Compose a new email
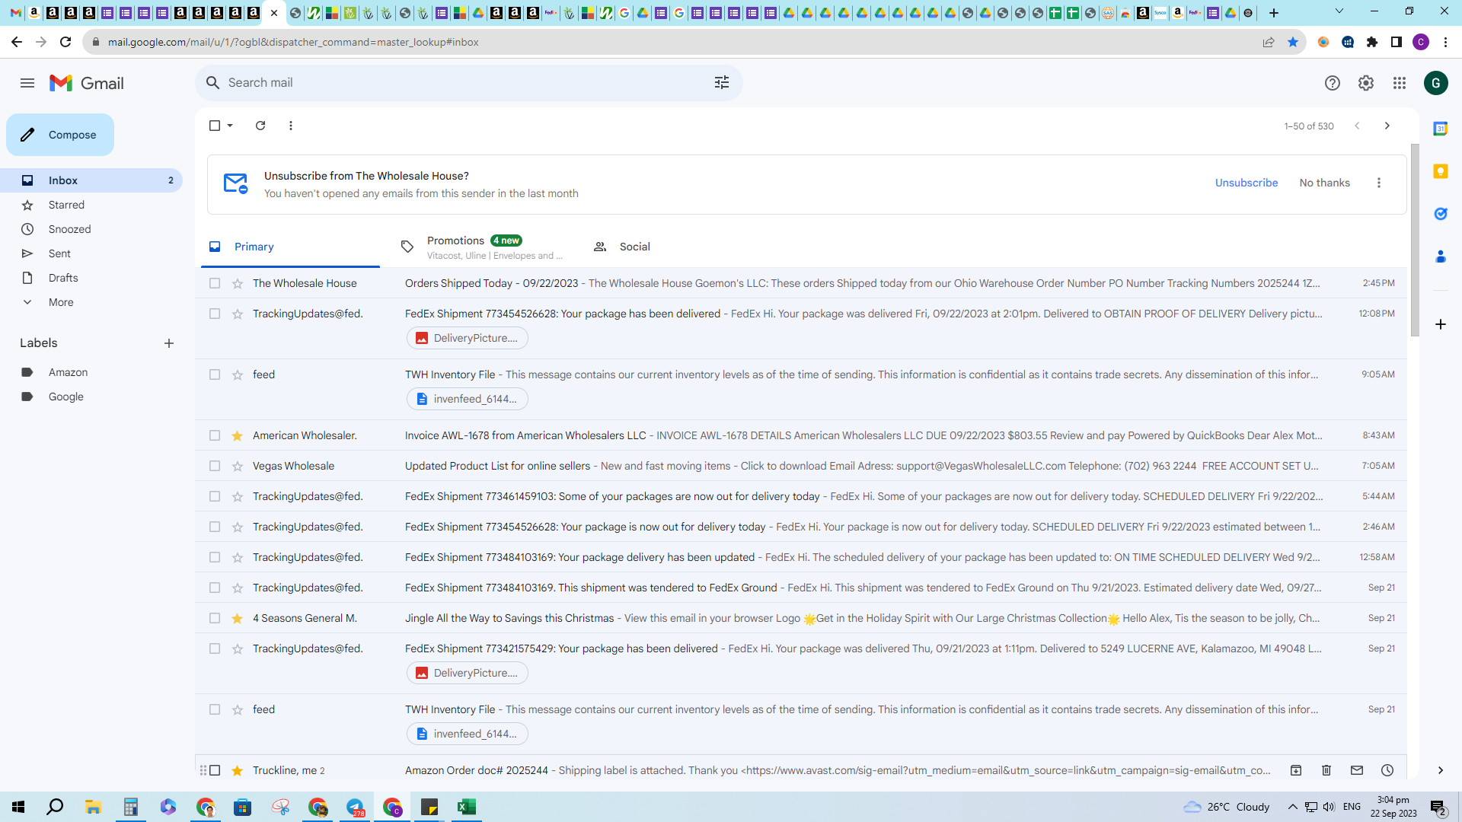1462x822 pixels. point(60,135)
